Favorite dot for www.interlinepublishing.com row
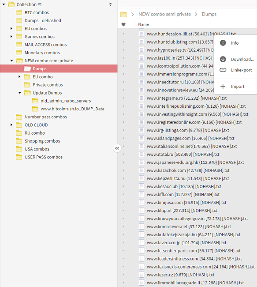 pos(123,106)
